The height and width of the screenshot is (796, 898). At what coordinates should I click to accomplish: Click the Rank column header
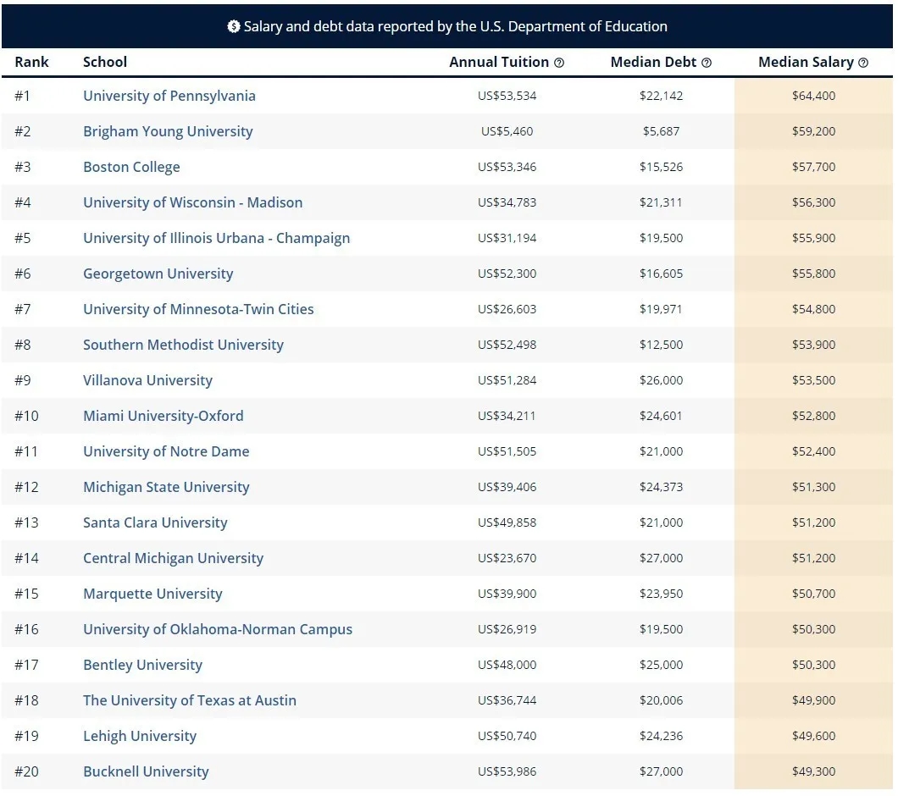click(31, 62)
